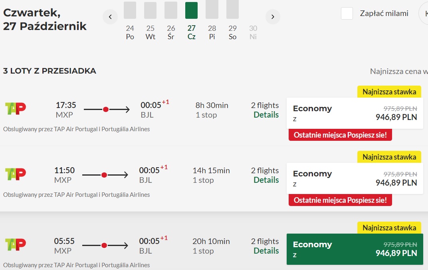Enable the Zapłać milami checkbox
Image resolution: width=428 pixels, height=270 pixels.
347,14
